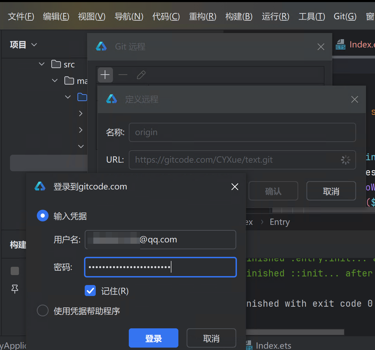Select the 输入凭据 radio option

tap(43, 216)
